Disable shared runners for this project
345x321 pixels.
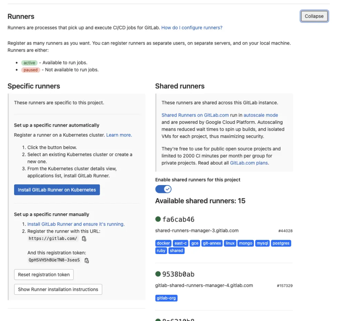click(163, 189)
